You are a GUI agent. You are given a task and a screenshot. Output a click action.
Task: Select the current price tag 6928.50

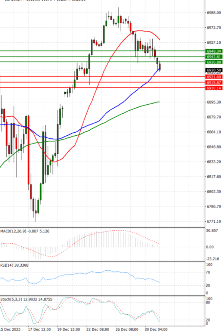214,70
